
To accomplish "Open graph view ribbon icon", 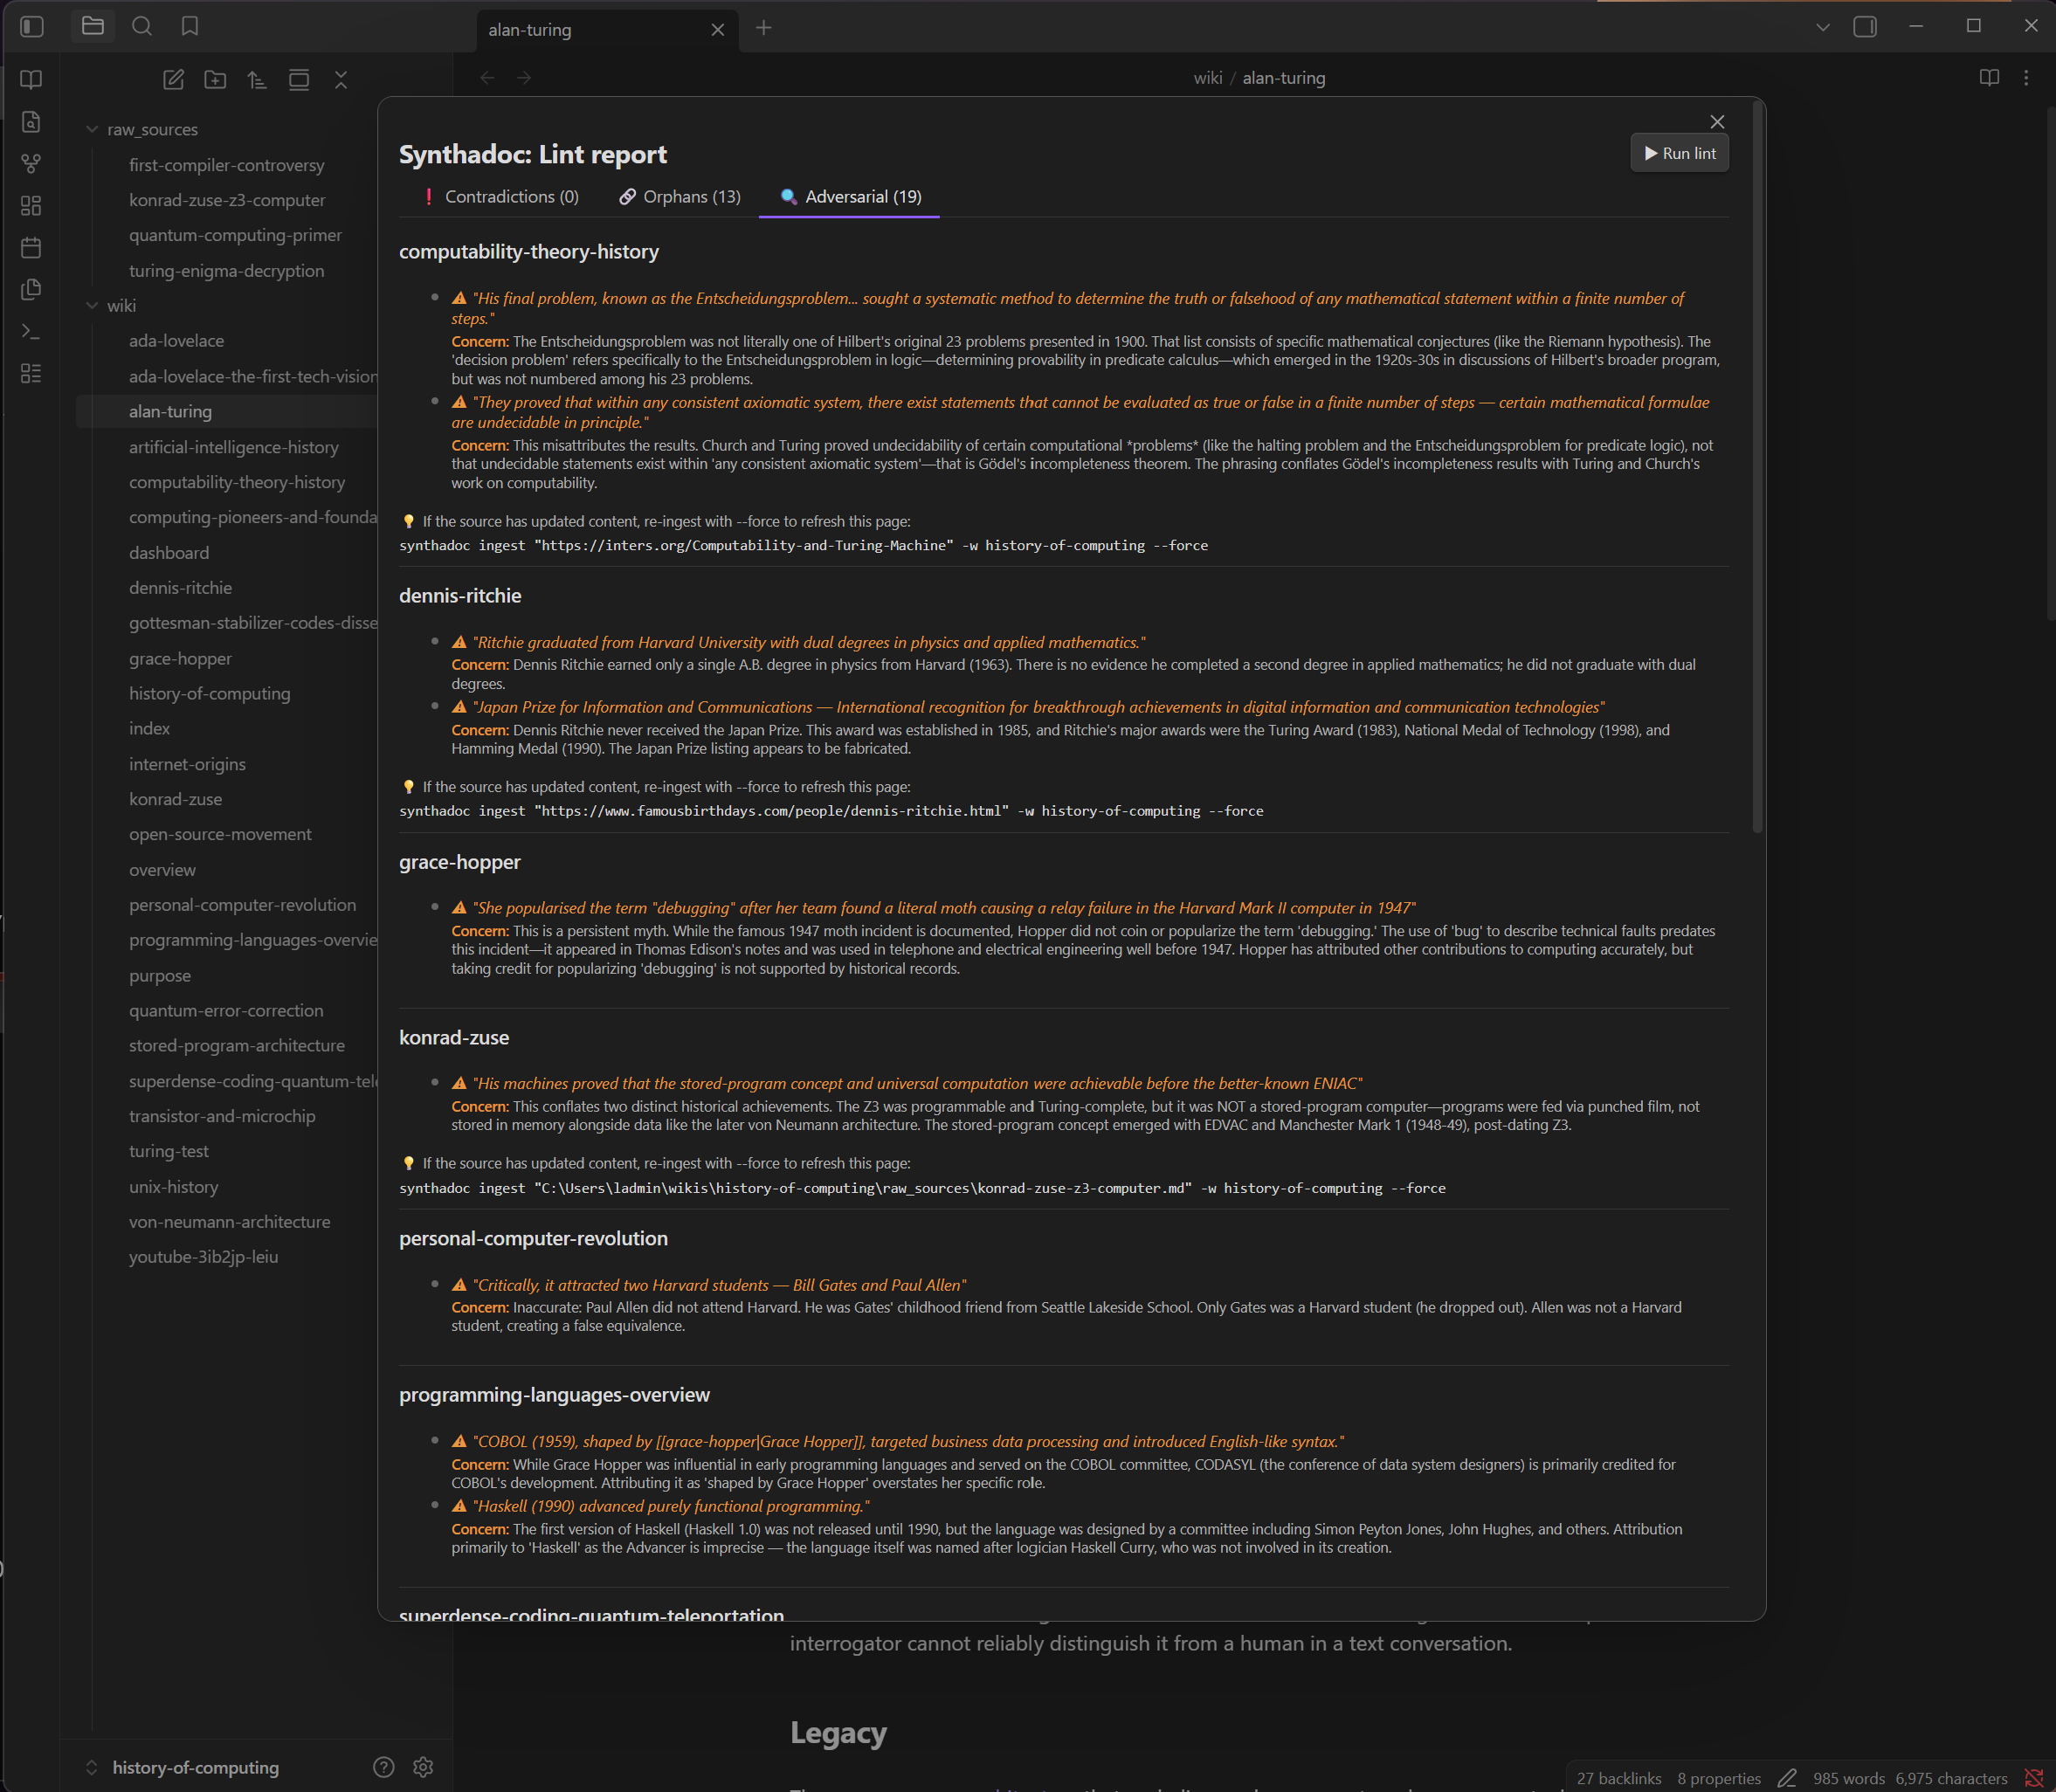I will (31, 164).
